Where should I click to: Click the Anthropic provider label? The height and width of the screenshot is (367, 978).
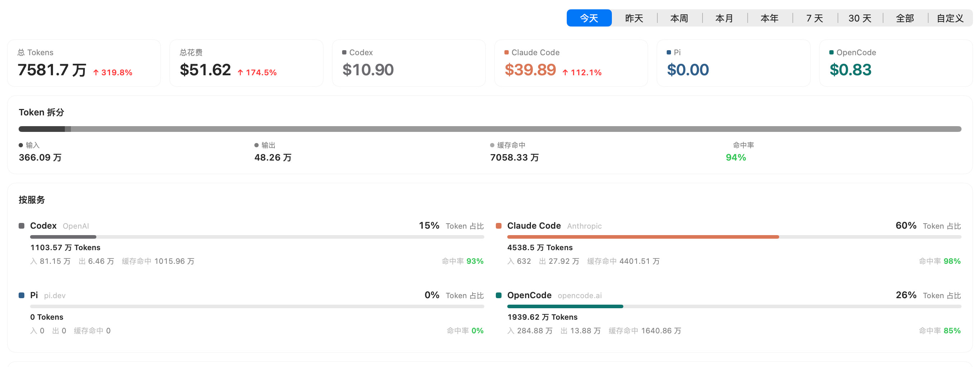(x=584, y=227)
